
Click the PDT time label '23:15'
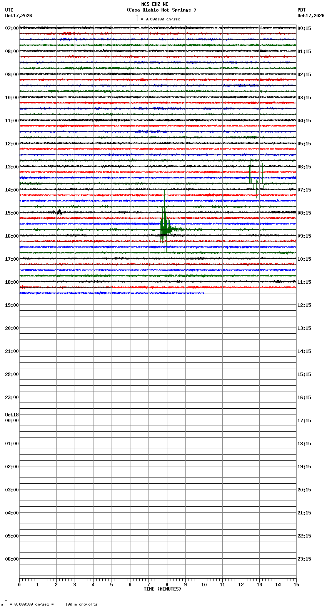304,559
